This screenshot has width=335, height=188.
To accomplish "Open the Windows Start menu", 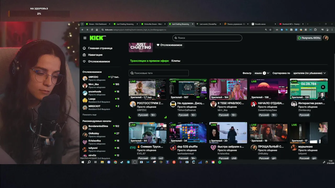I will [83, 162].
